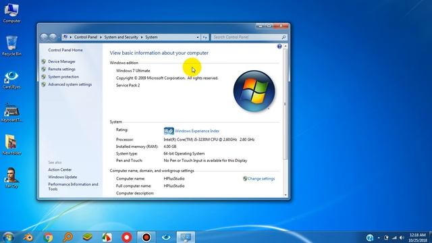
Task: Click the volume speaker tray icon
Action: [x=402, y=238]
